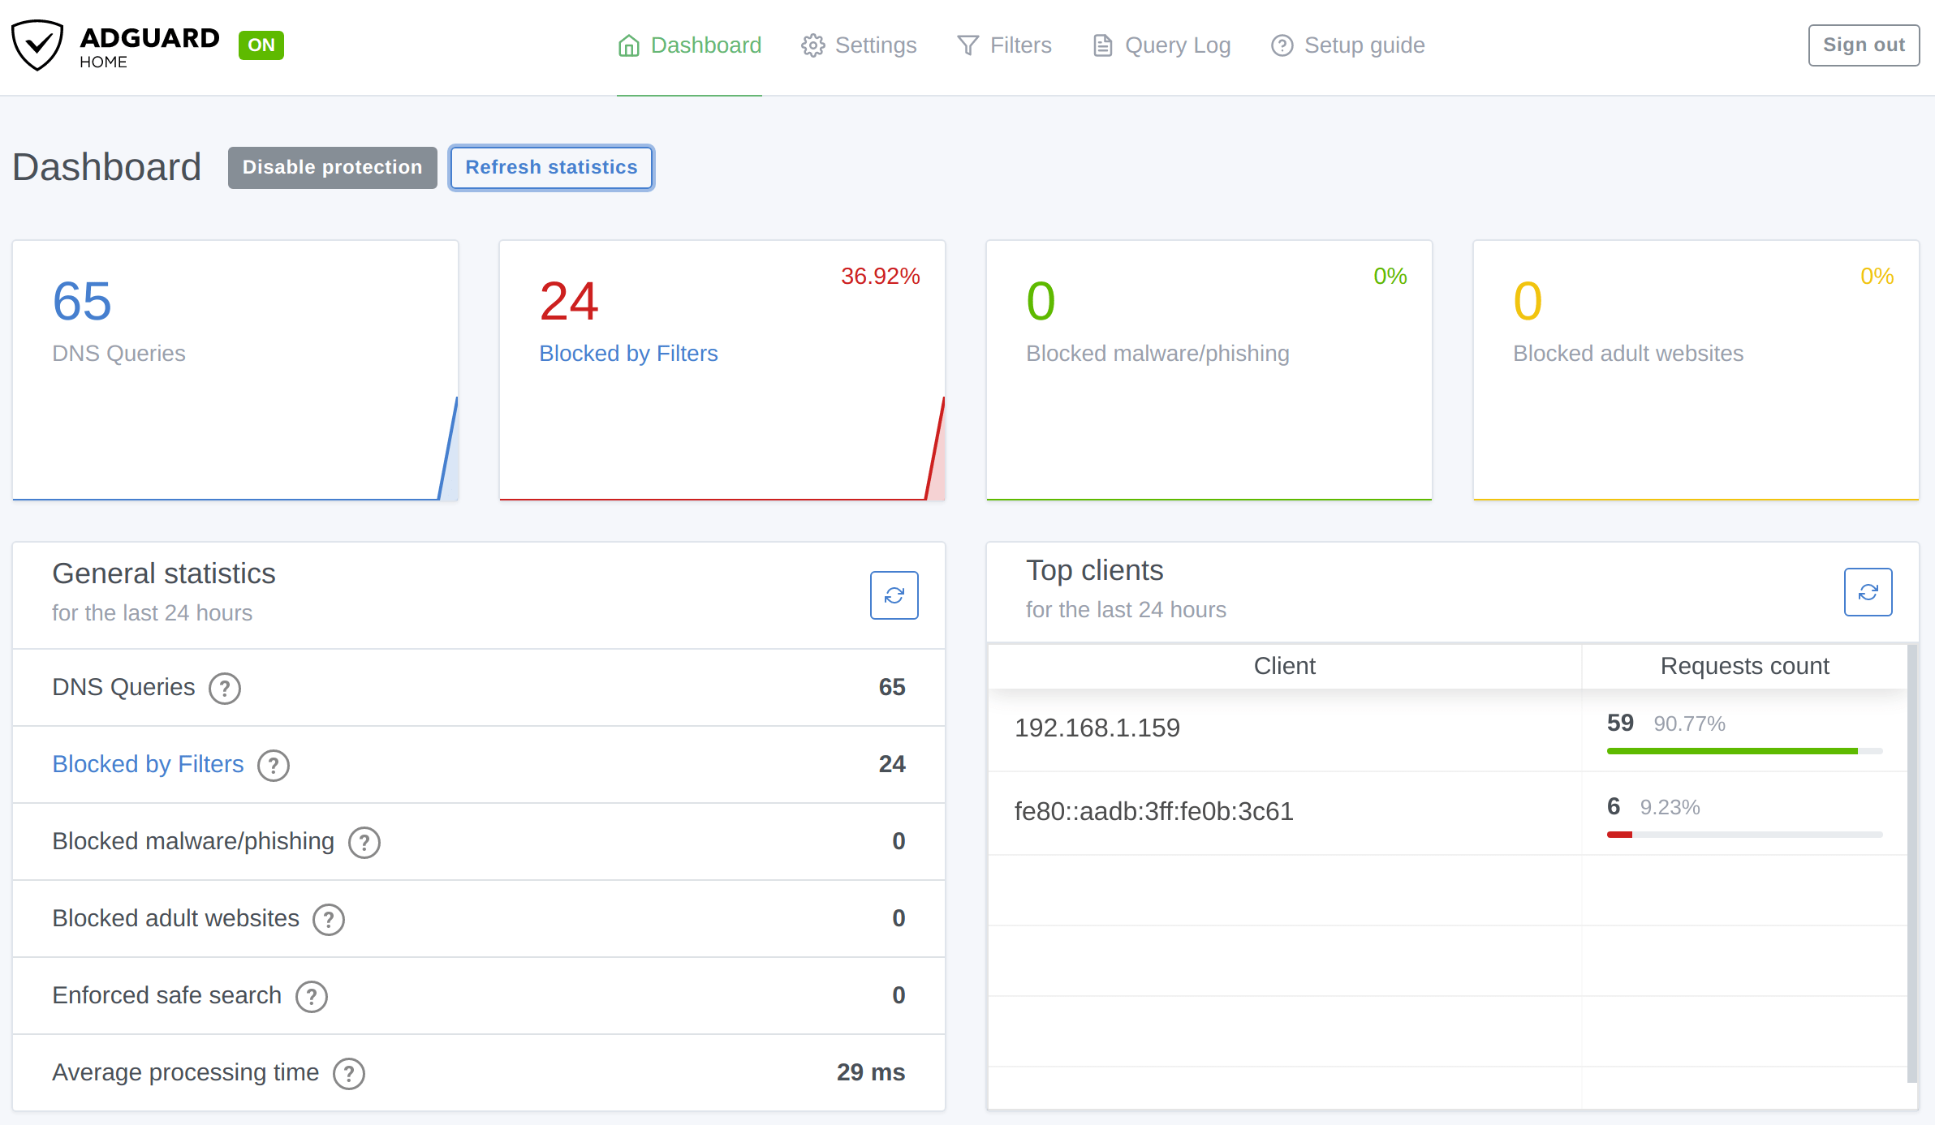Viewport: 1935px width, 1125px height.
Task: Open the Dashboard tab
Action: (x=689, y=45)
